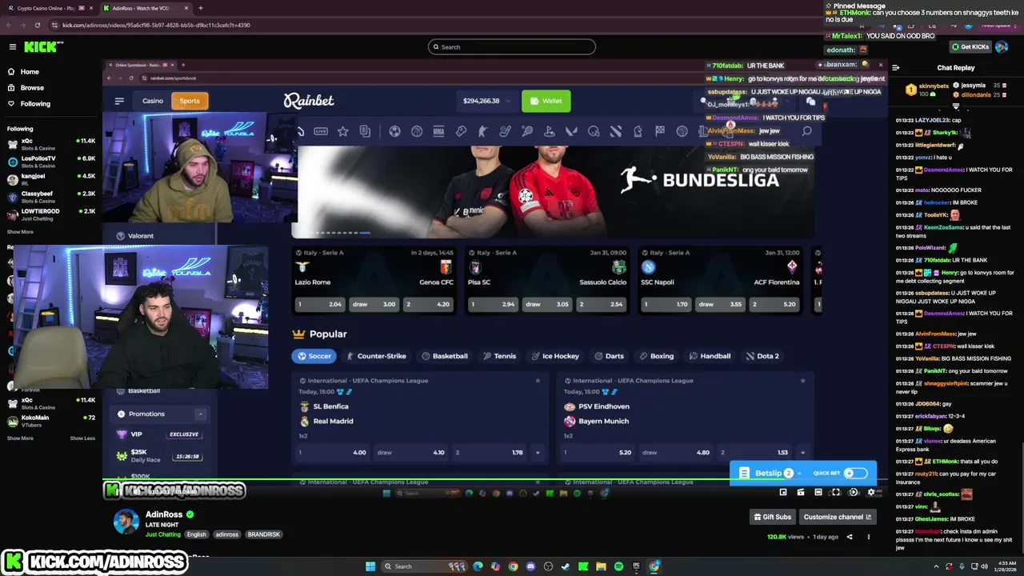The height and width of the screenshot is (576, 1024).
Task: Select racing flag icon in sports toolbar
Action: [660, 131]
